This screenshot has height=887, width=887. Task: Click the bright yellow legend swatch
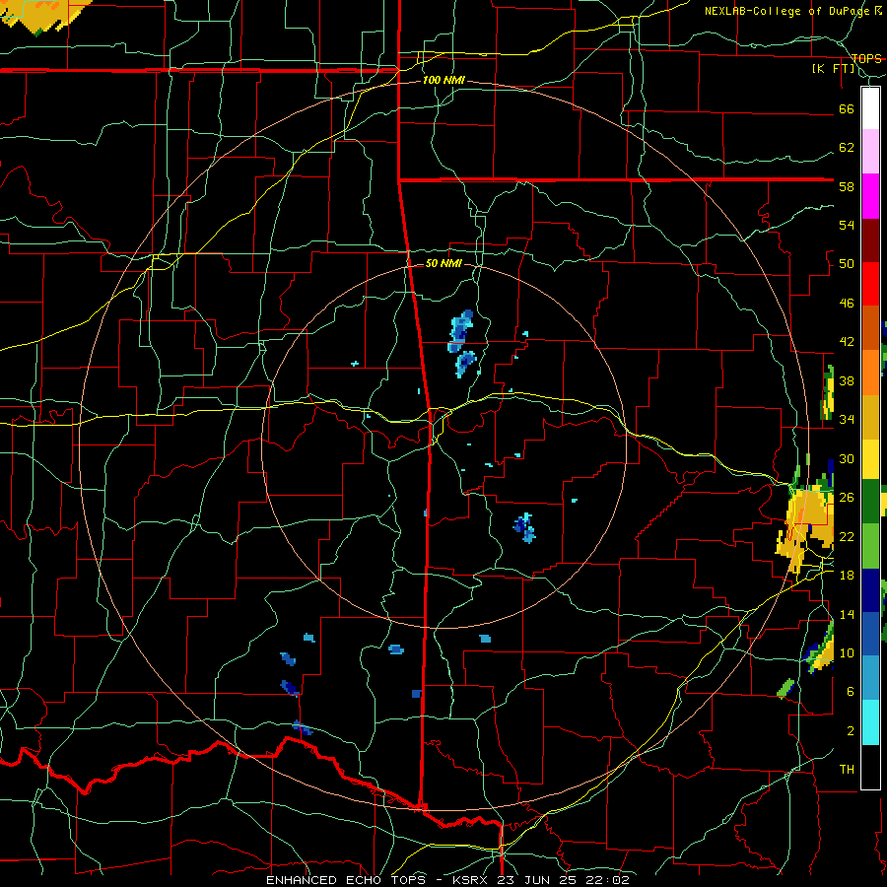pos(870,458)
